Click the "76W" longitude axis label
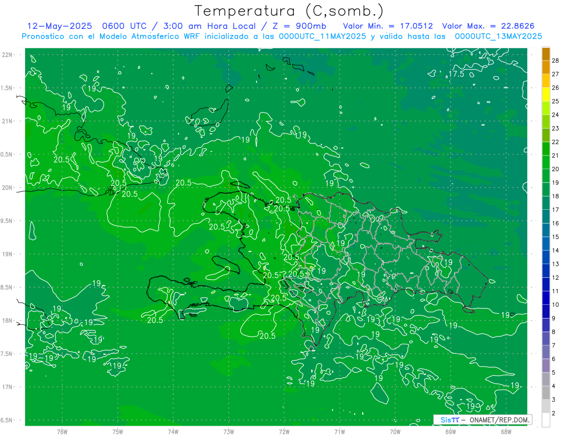 62,431
